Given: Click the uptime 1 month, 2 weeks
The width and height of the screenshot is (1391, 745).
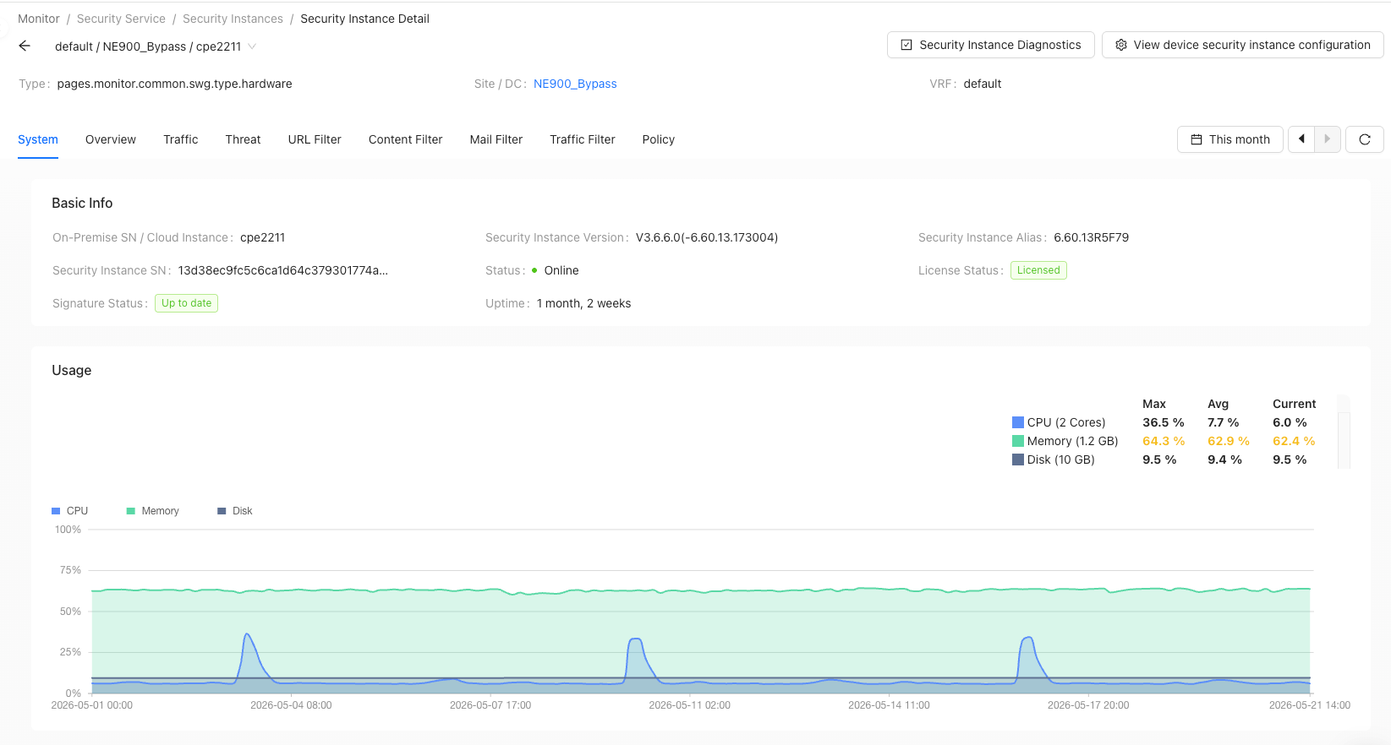Looking at the screenshot, I should pyautogui.click(x=583, y=303).
